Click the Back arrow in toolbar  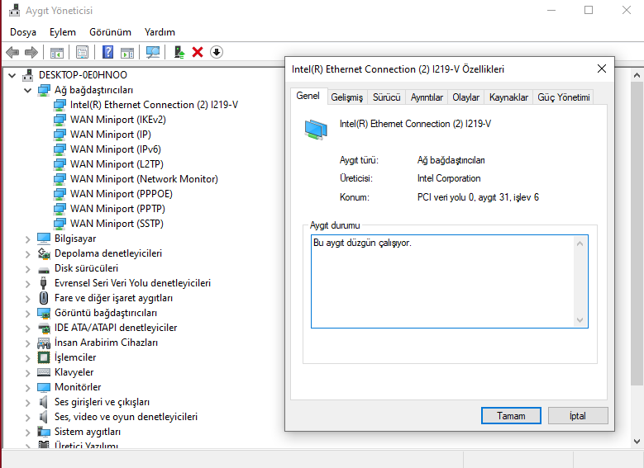click(x=12, y=53)
